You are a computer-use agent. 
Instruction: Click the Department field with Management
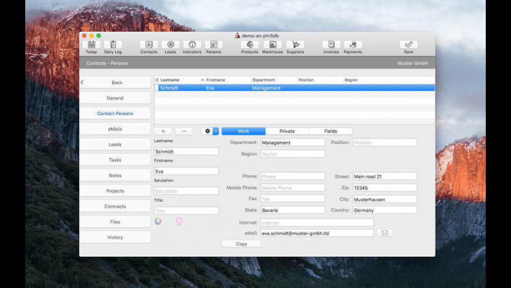(x=293, y=143)
